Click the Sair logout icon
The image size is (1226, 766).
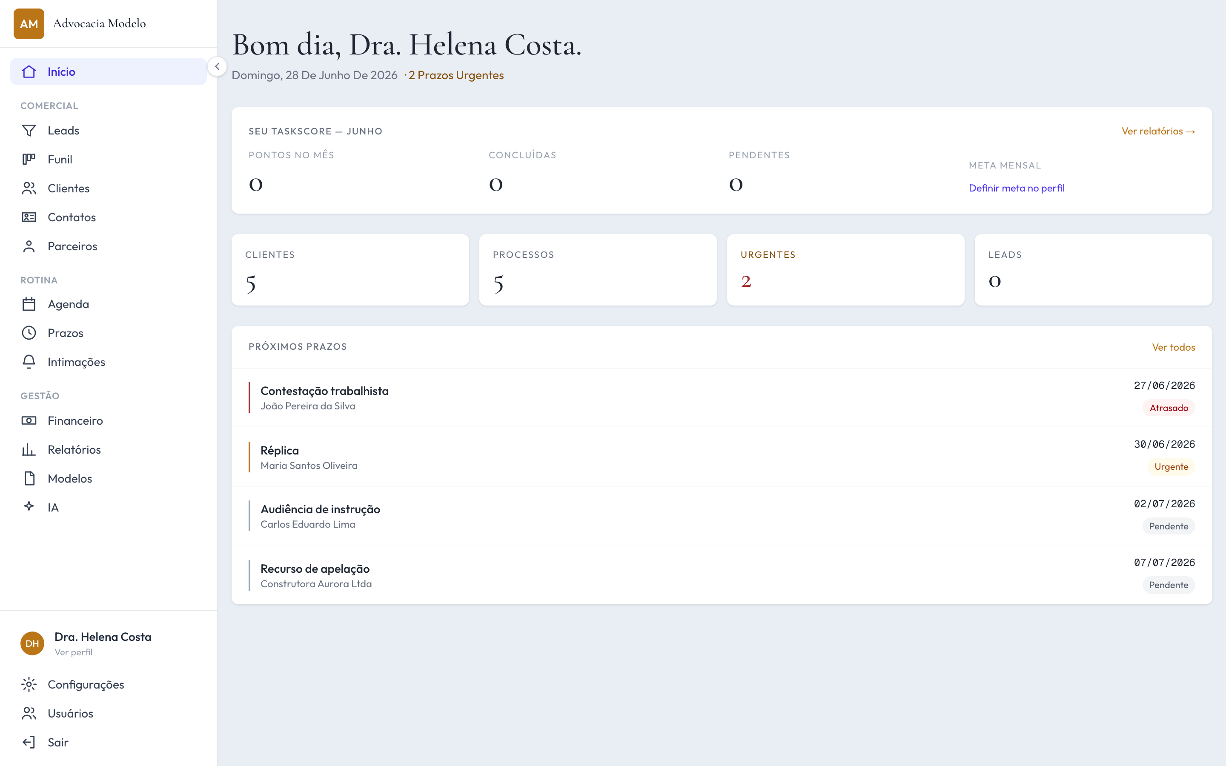point(29,742)
